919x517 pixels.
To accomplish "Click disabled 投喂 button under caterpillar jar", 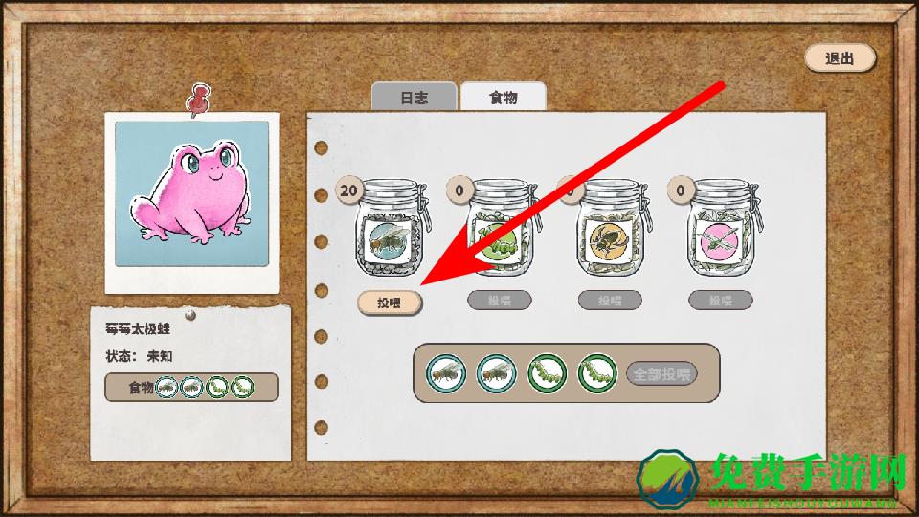I will pyautogui.click(x=500, y=301).
